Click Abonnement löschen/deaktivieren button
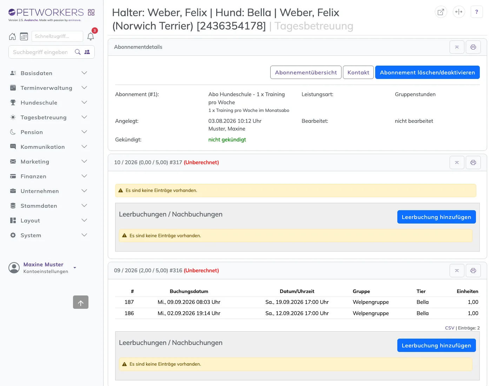497x386 pixels. coord(428,72)
